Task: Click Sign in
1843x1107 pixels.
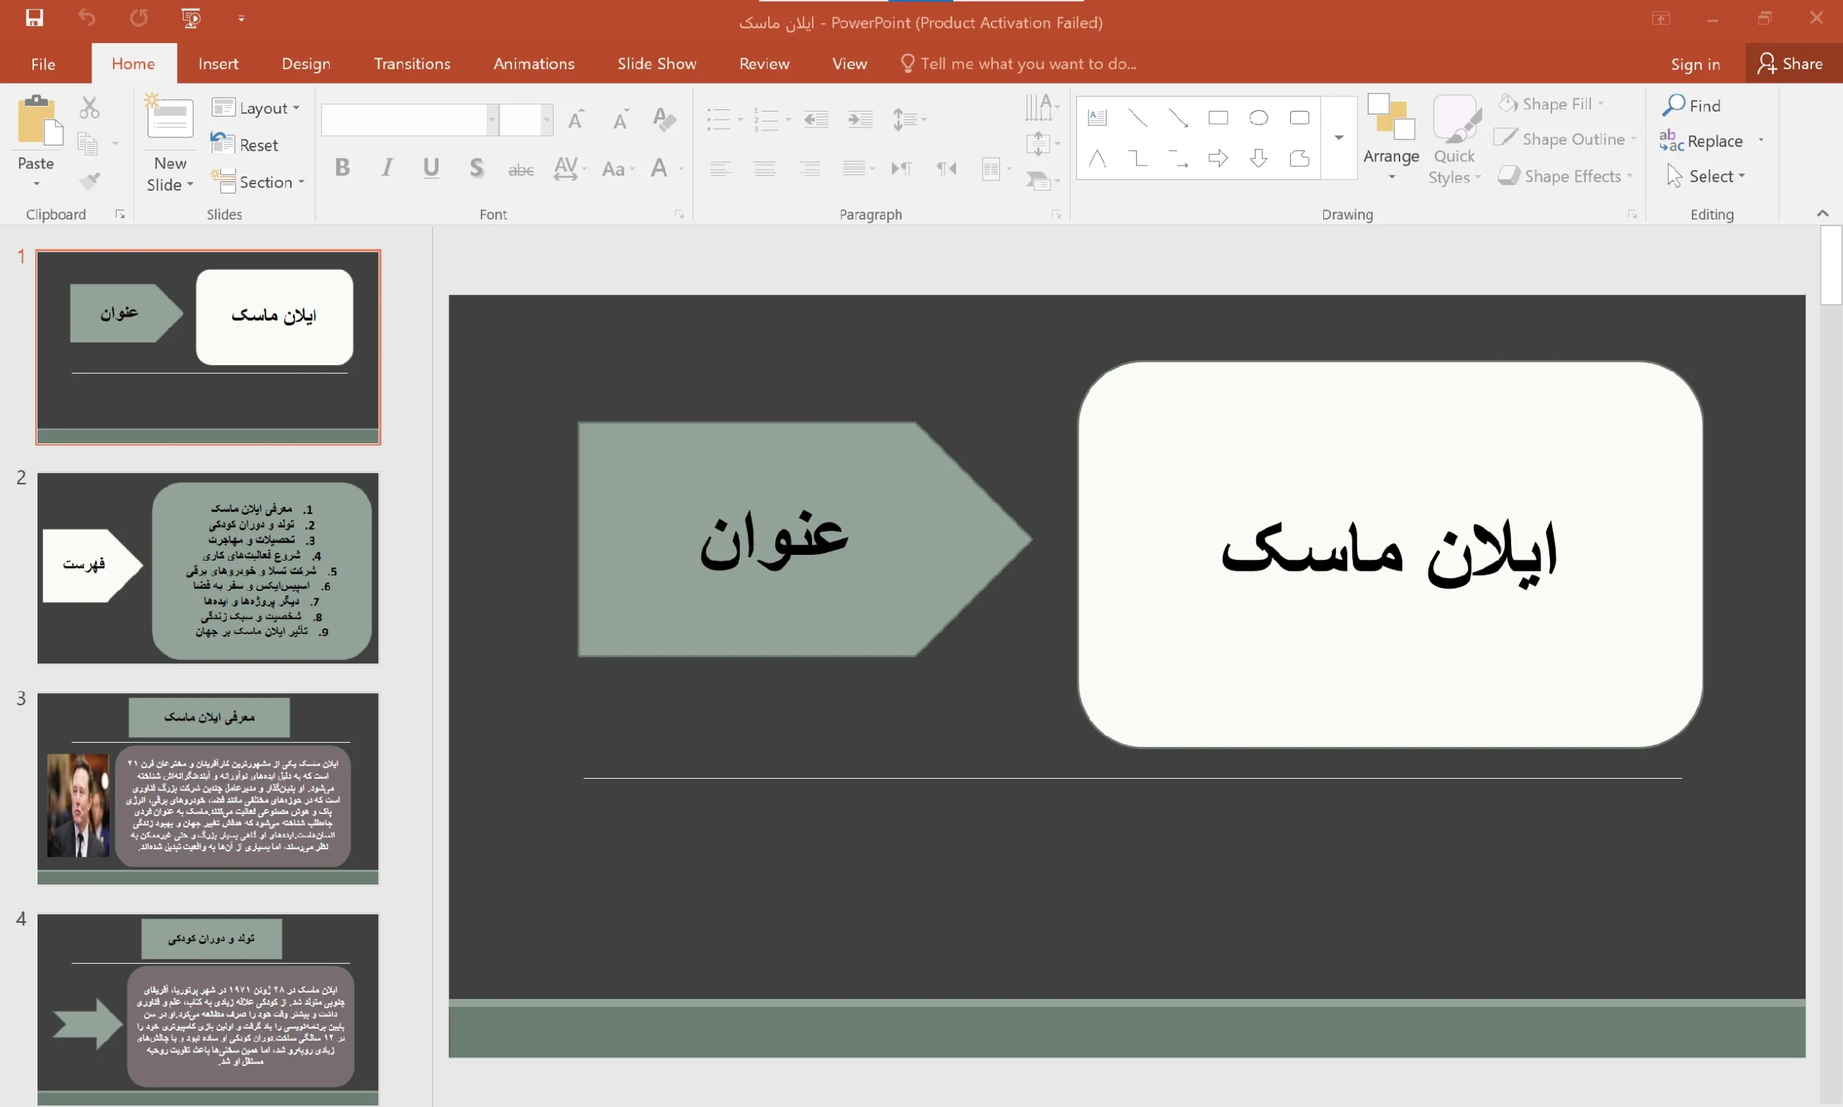Action: coord(1695,64)
